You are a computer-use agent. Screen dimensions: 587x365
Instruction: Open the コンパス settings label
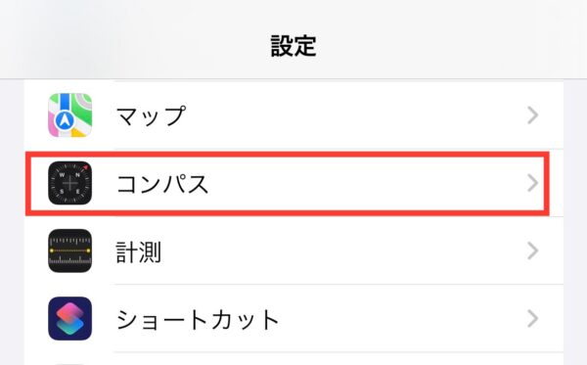162,184
